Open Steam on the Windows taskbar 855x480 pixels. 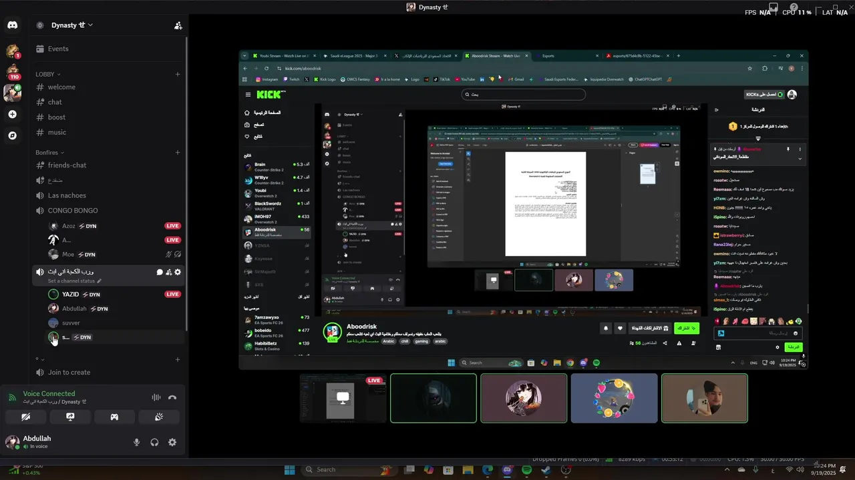[x=546, y=470]
